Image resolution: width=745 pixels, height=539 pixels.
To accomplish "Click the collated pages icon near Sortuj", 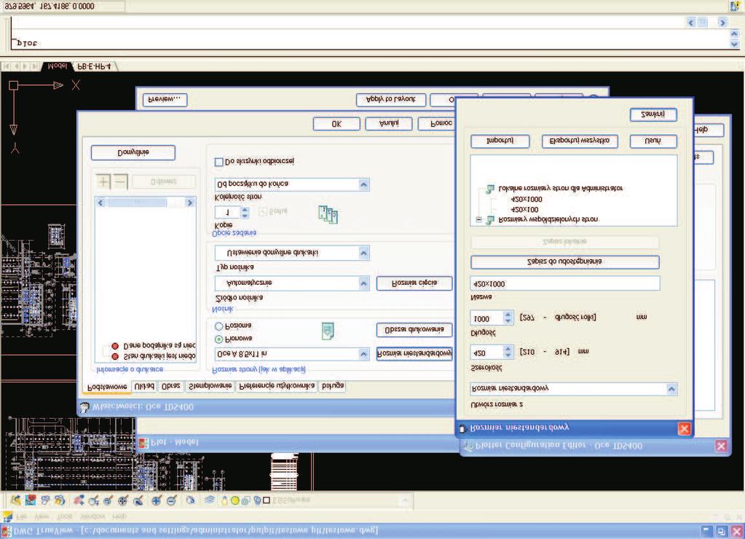I will point(328,214).
